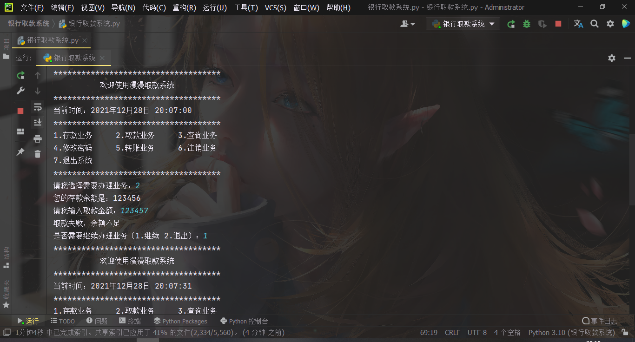635x342 pixels.
Task: Open the 视图(V) menu
Action: (93, 7)
